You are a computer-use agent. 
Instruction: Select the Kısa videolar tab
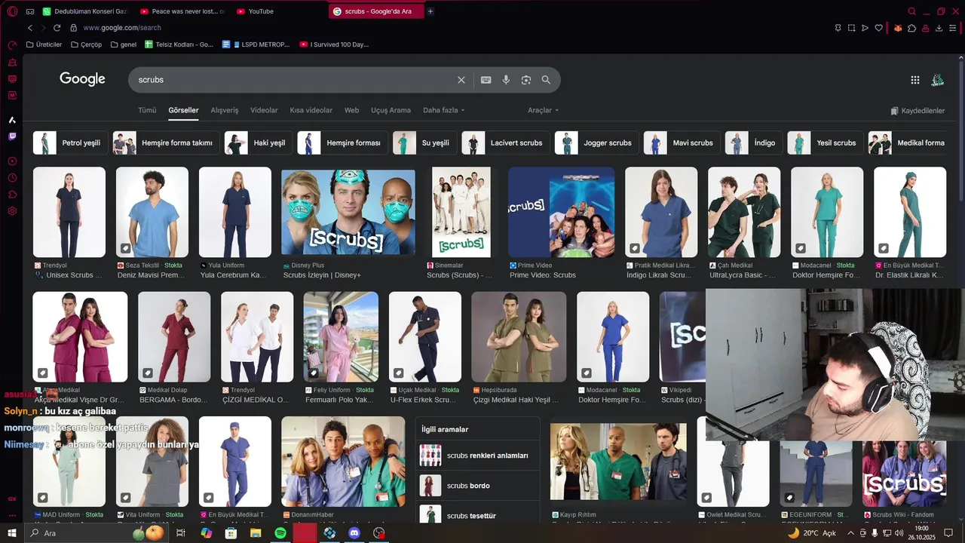(x=311, y=110)
